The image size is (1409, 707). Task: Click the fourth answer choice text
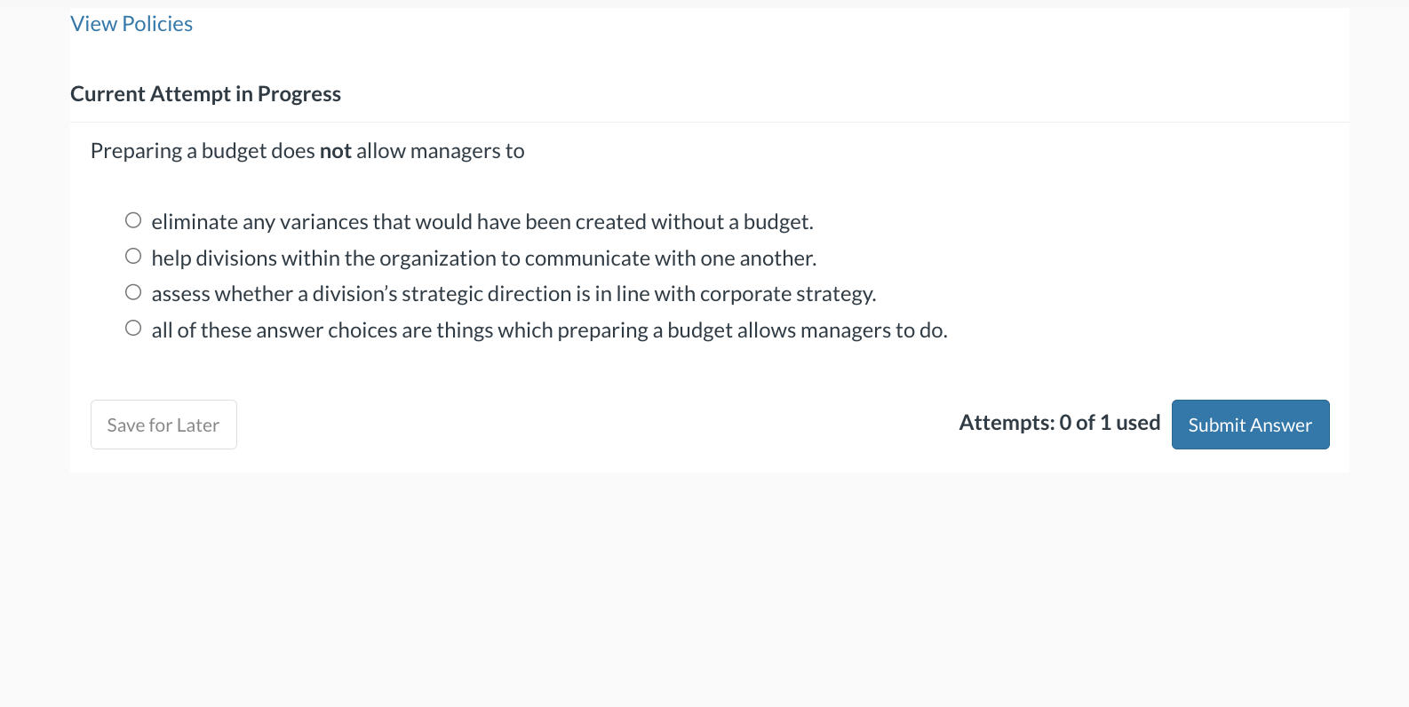point(549,330)
